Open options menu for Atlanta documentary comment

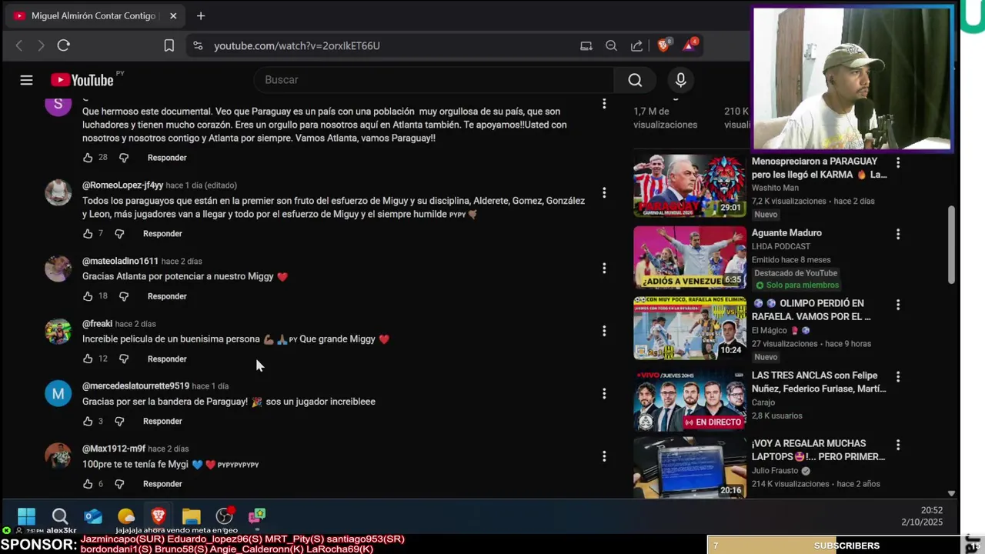click(x=604, y=103)
